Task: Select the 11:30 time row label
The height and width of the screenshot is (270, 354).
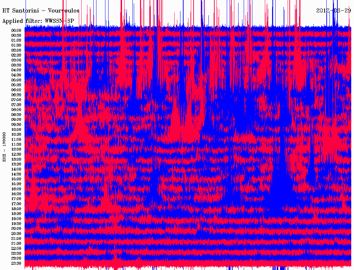Action: pos(16,144)
